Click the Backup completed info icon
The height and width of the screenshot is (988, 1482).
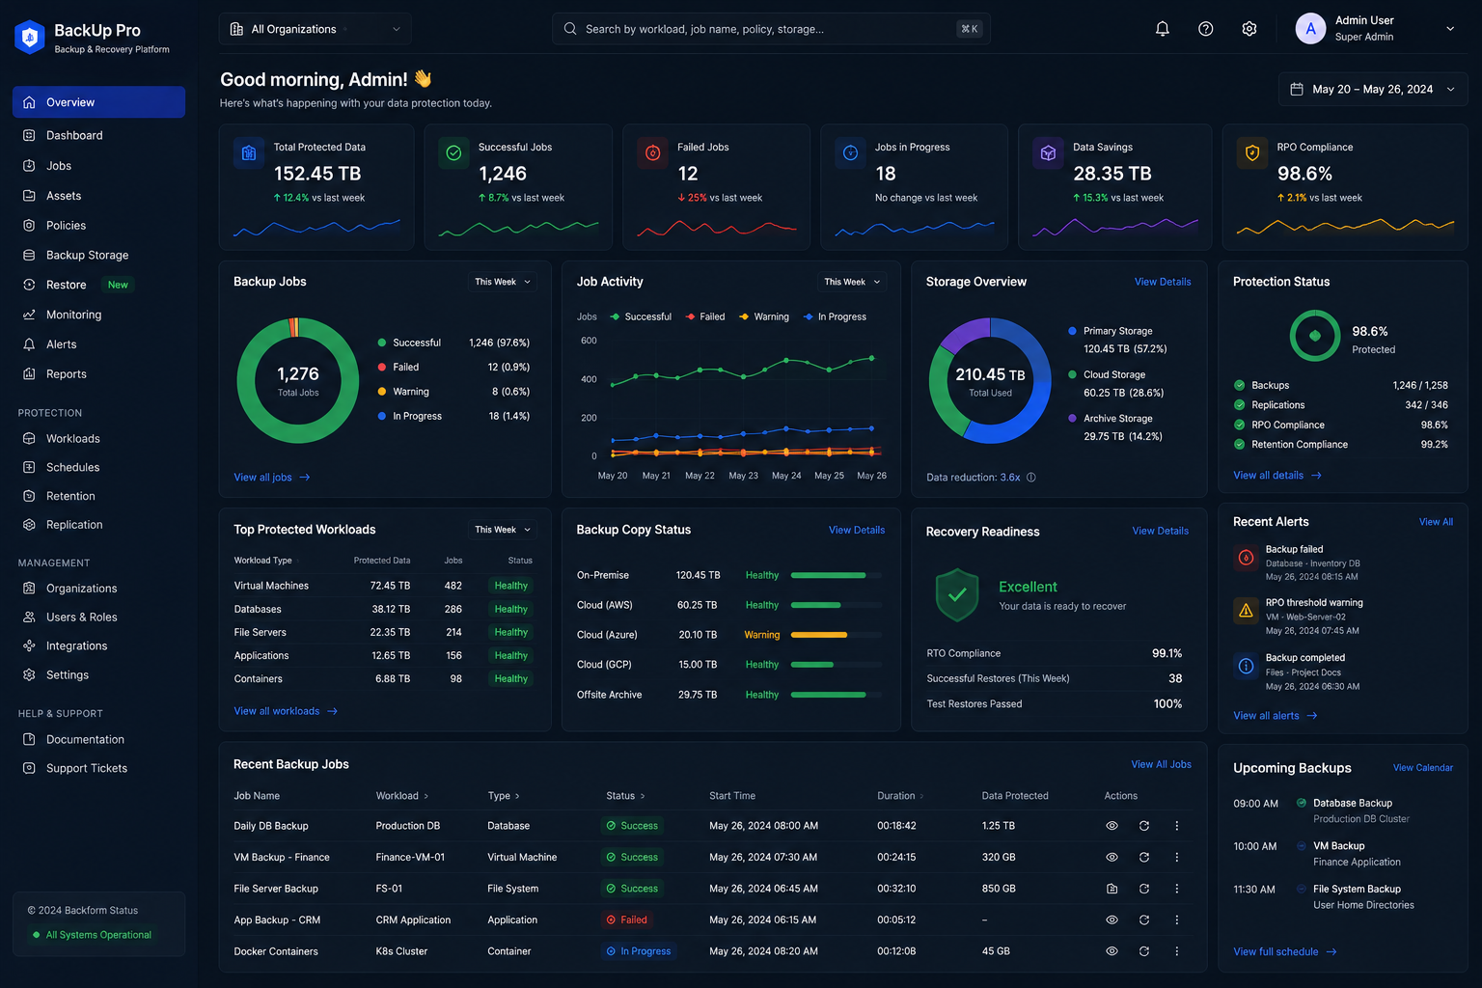(x=1246, y=666)
